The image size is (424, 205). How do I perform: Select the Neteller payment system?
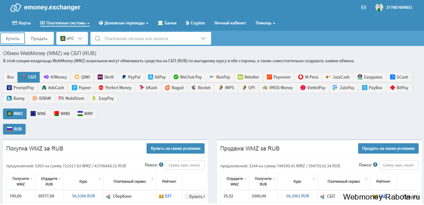click(249, 77)
